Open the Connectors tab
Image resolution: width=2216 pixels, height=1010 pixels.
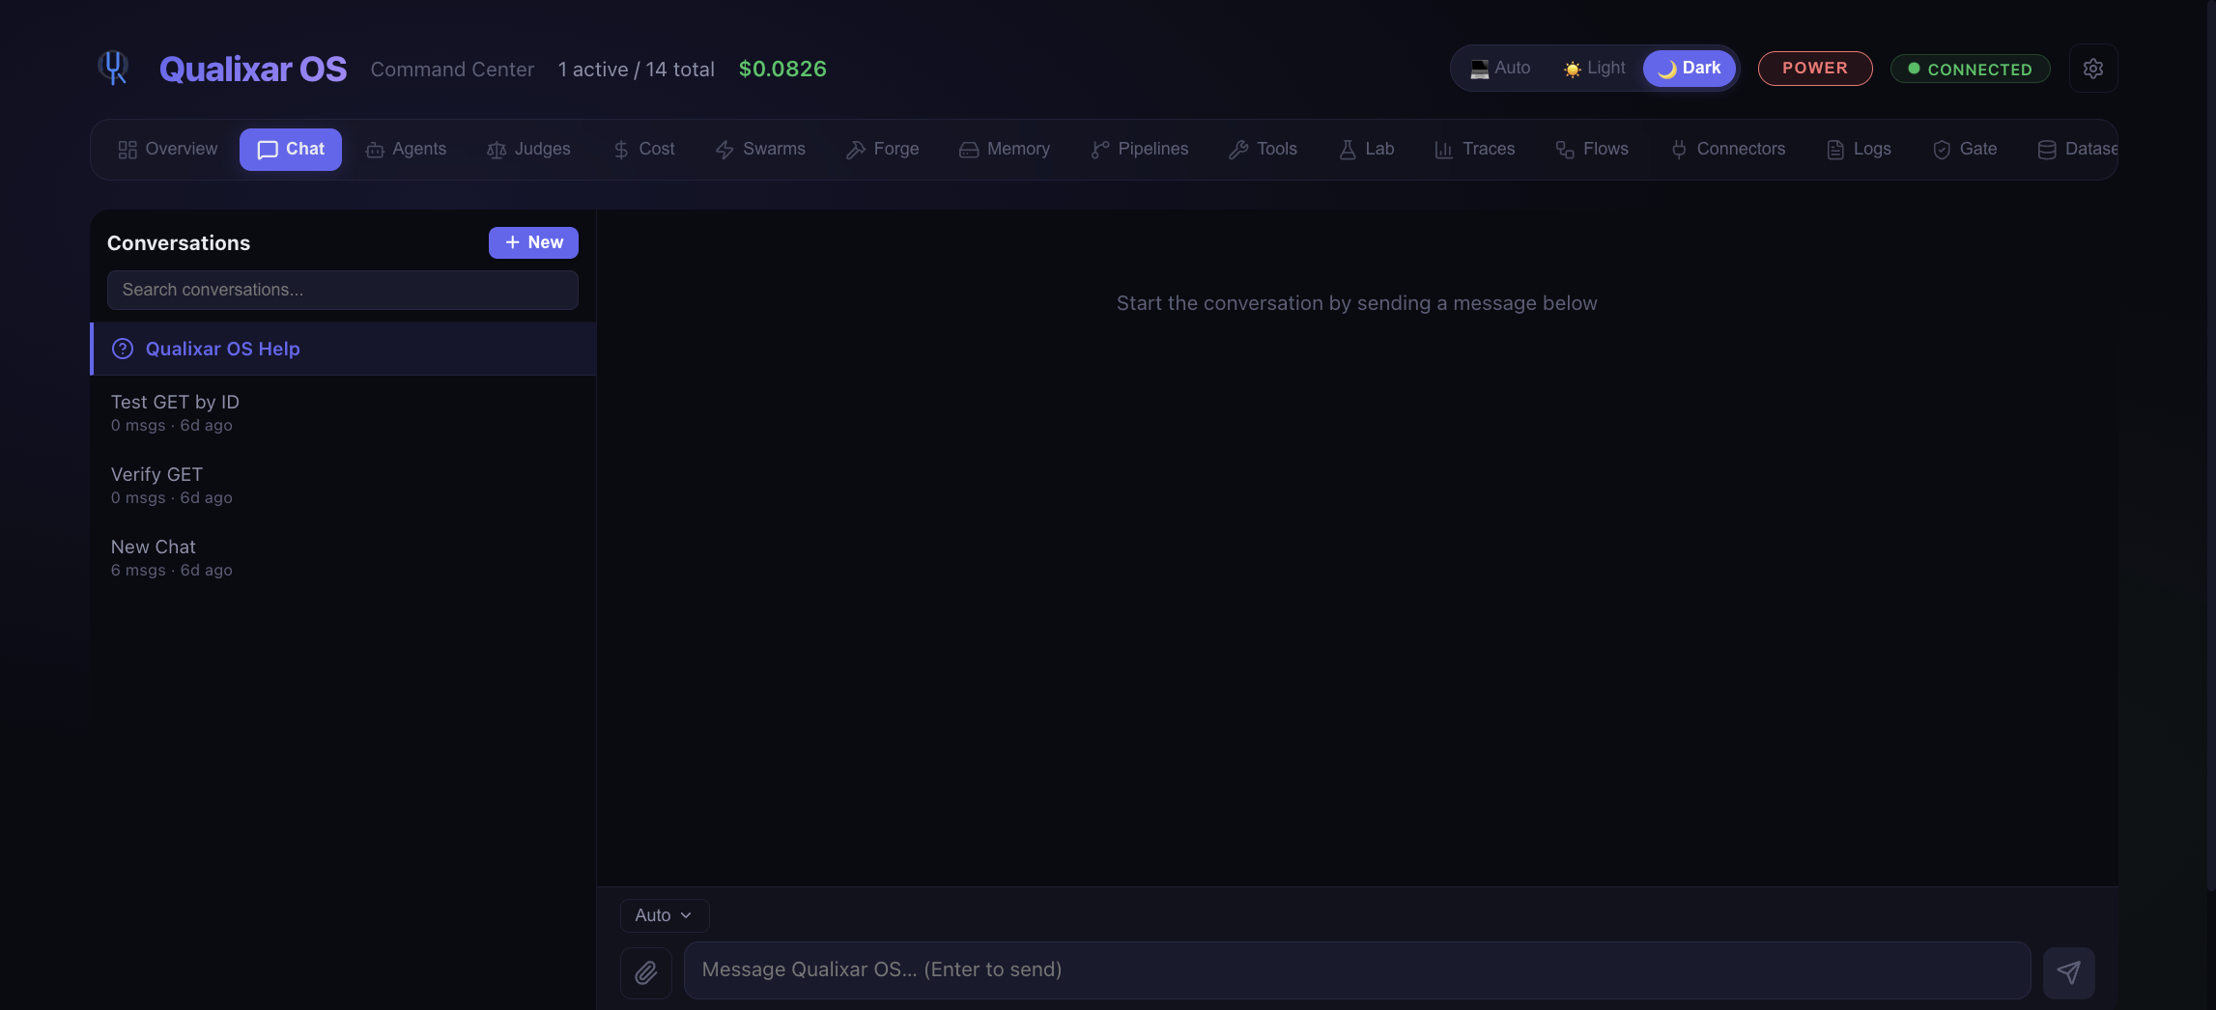coord(1727,150)
